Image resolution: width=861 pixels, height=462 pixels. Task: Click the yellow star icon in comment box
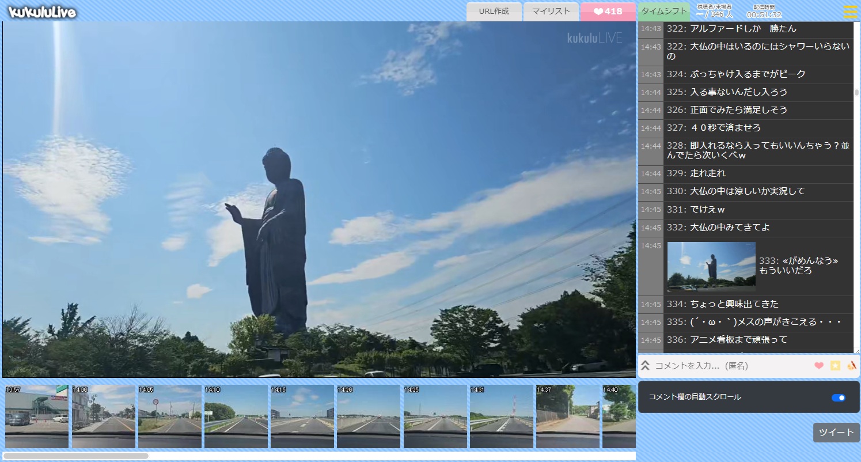click(x=835, y=366)
